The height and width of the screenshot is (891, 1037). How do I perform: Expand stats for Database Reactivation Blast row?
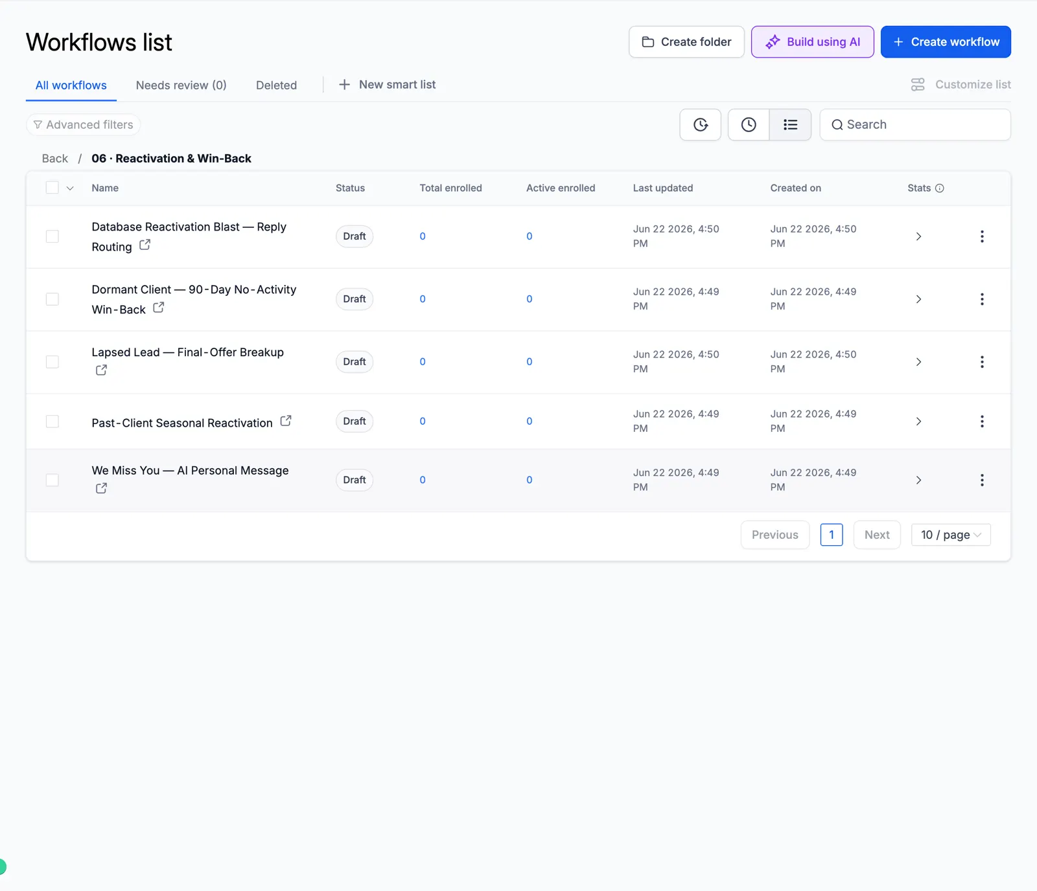(918, 236)
